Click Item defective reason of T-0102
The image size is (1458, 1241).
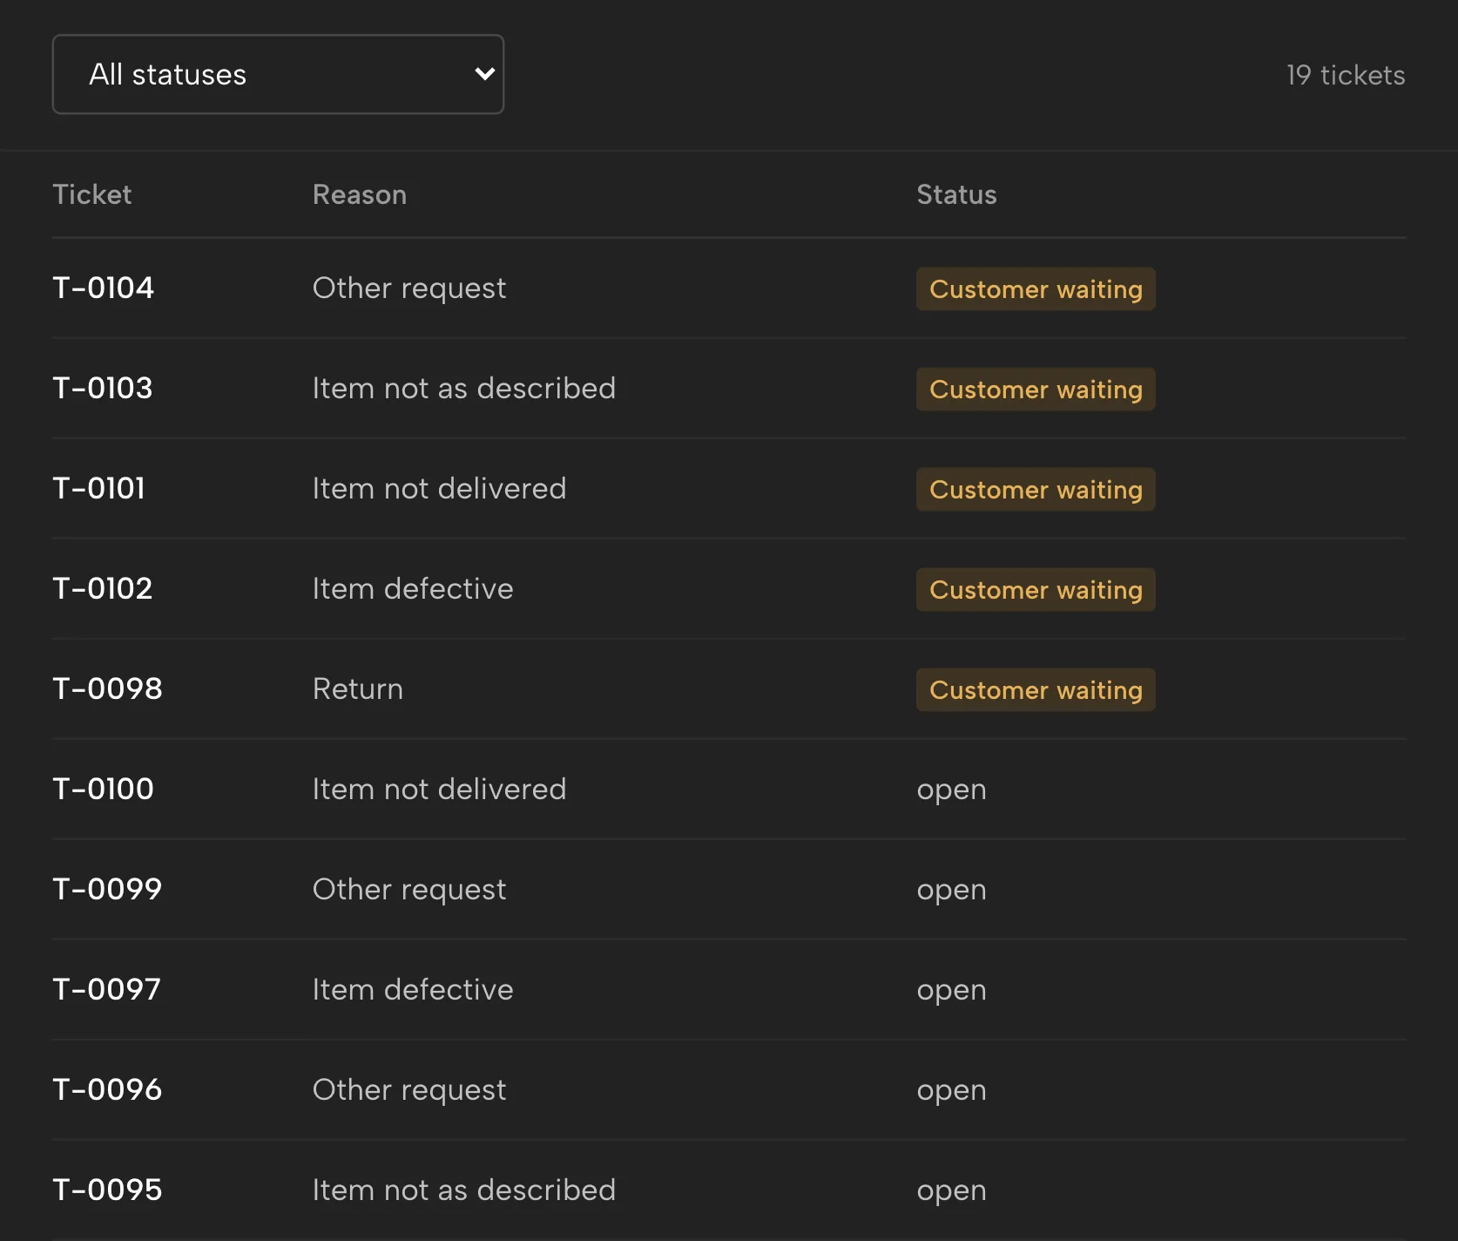pyautogui.click(x=413, y=588)
